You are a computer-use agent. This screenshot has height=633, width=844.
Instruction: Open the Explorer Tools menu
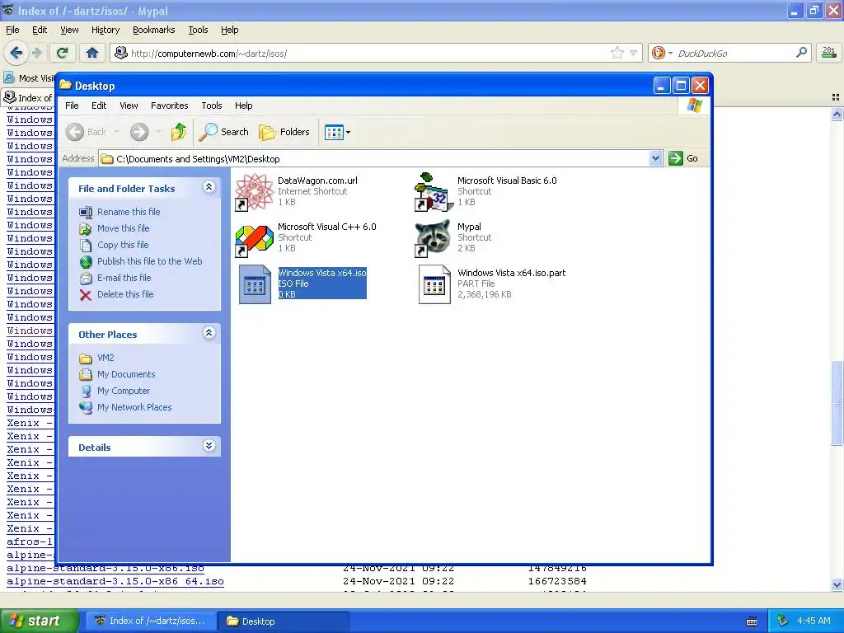point(212,105)
